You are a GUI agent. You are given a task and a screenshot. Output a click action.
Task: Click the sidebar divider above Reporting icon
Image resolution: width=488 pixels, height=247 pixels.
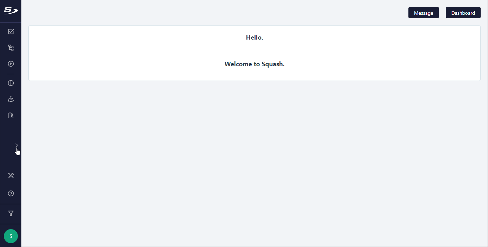11,74
